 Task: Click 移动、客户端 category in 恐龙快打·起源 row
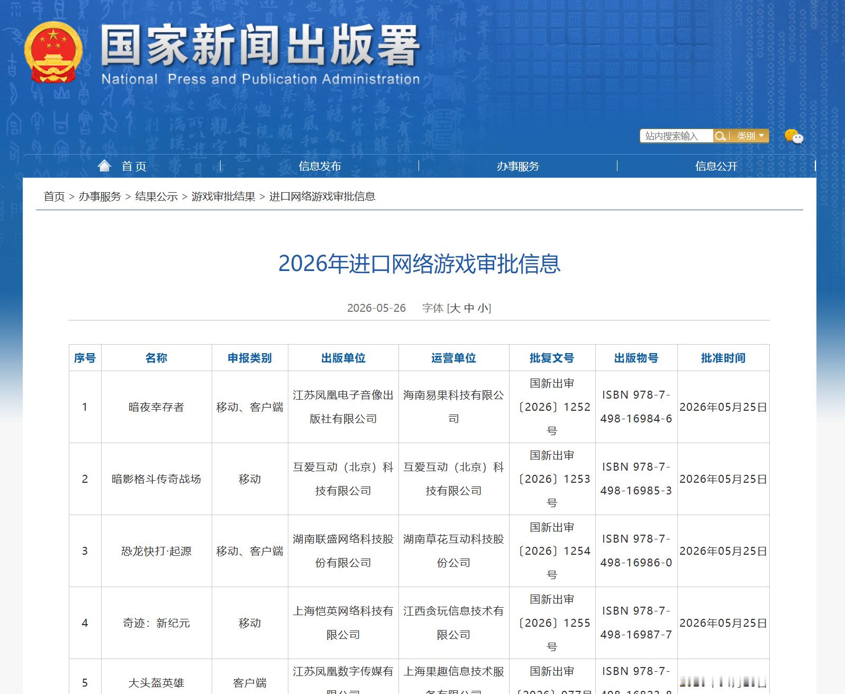tap(250, 551)
